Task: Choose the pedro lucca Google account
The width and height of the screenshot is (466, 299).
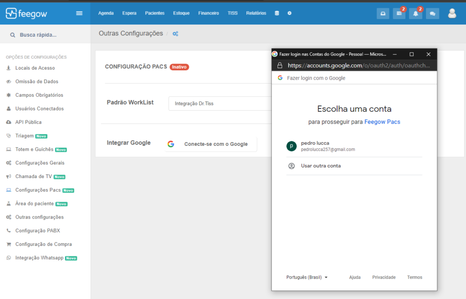Action: (354, 146)
